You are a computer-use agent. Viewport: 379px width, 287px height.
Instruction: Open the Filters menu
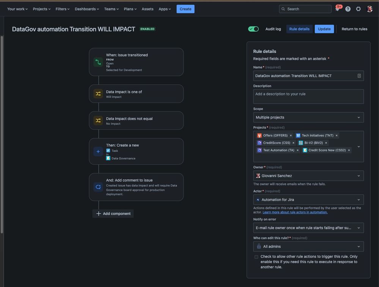(62, 9)
